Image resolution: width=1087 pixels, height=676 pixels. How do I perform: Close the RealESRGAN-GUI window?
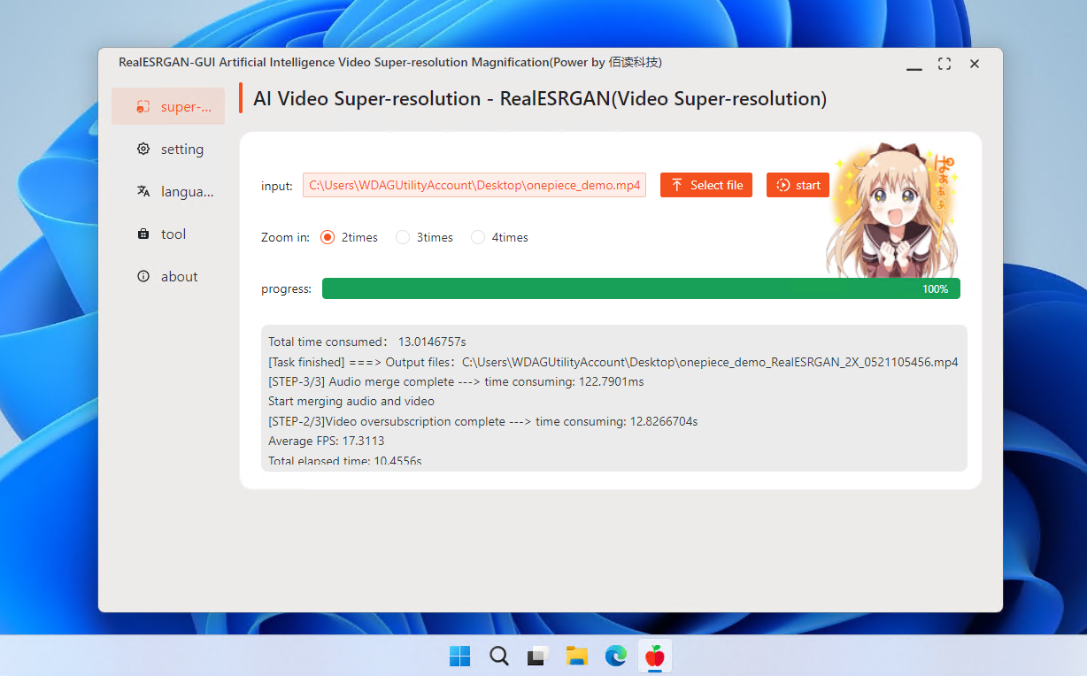pos(975,64)
